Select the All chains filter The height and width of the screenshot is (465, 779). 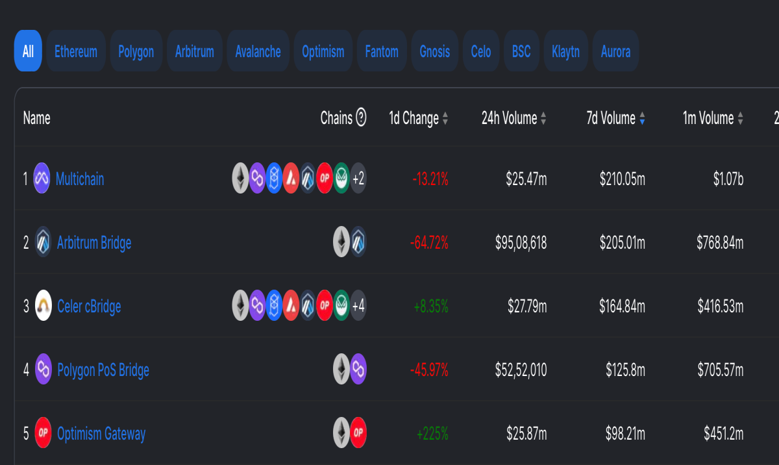pos(28,51)
